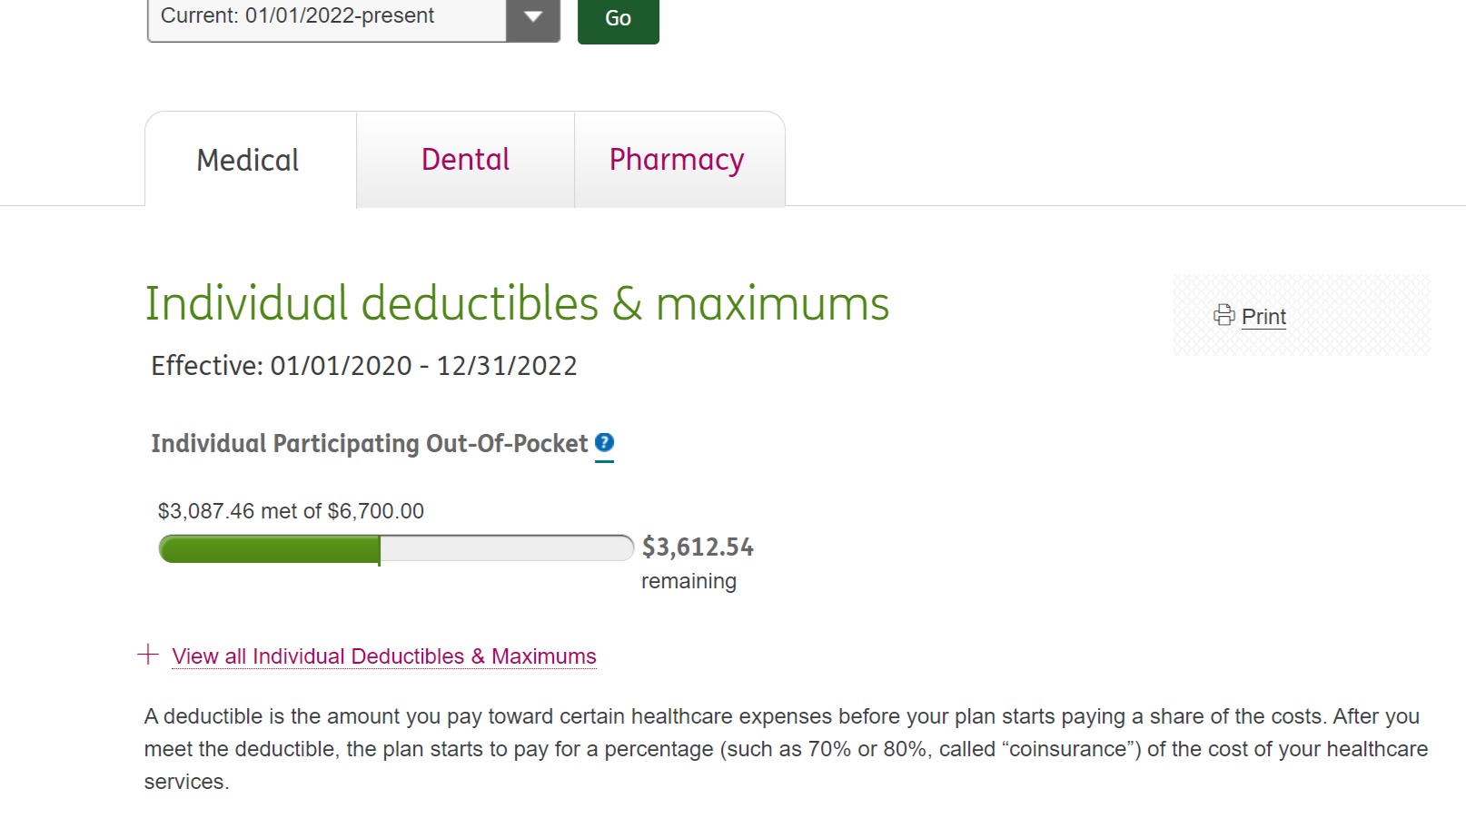This screenshot has height=828, width=1466.
Task: Open the Dental tab
Action: (x=465, y=160)
